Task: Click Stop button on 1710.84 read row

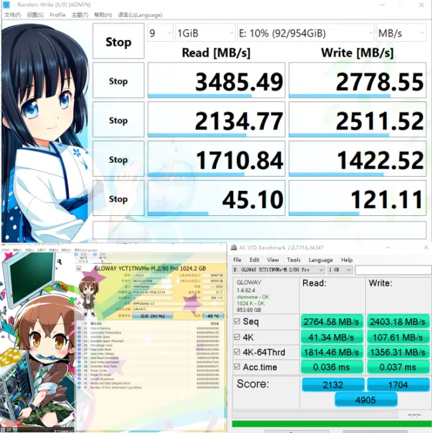Action: click(118, 158)
